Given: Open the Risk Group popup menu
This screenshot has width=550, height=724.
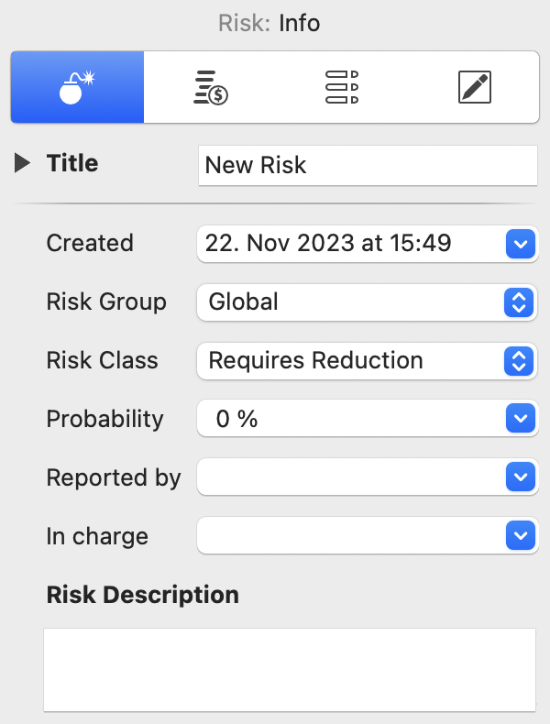Looking at the screenshot, I should [x=348, y=302].
